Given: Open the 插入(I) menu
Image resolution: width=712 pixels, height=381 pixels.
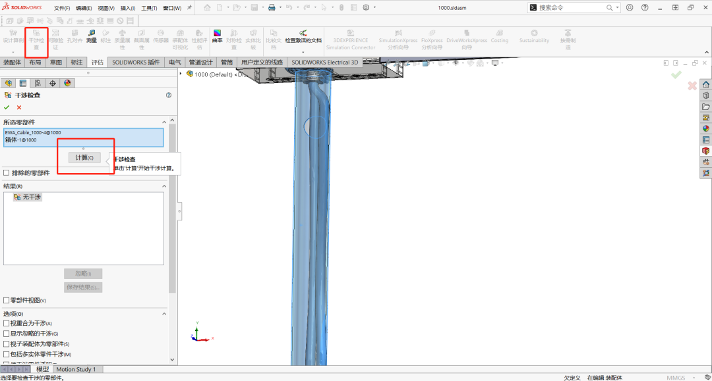Looking at the screenshot, I should coord(128,8).
